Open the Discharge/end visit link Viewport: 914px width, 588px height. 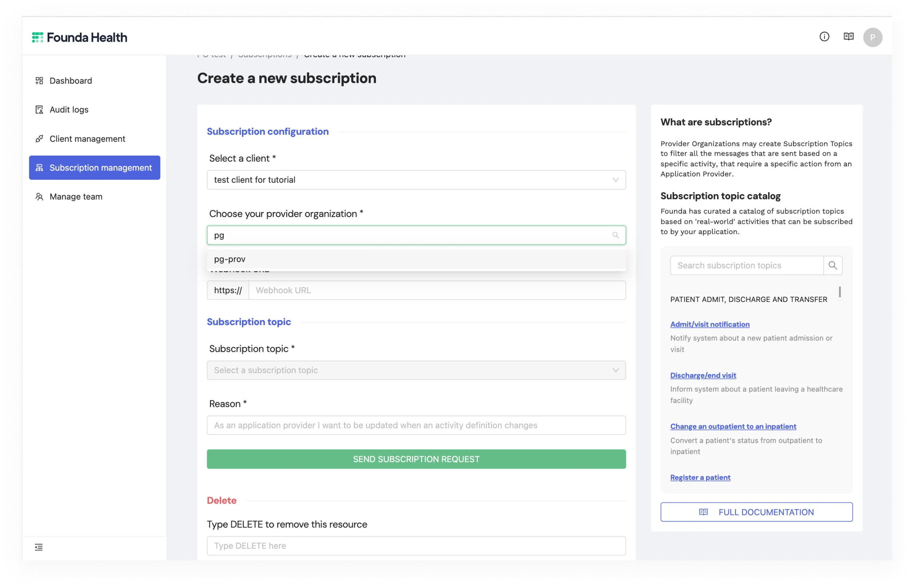point(703,375)
